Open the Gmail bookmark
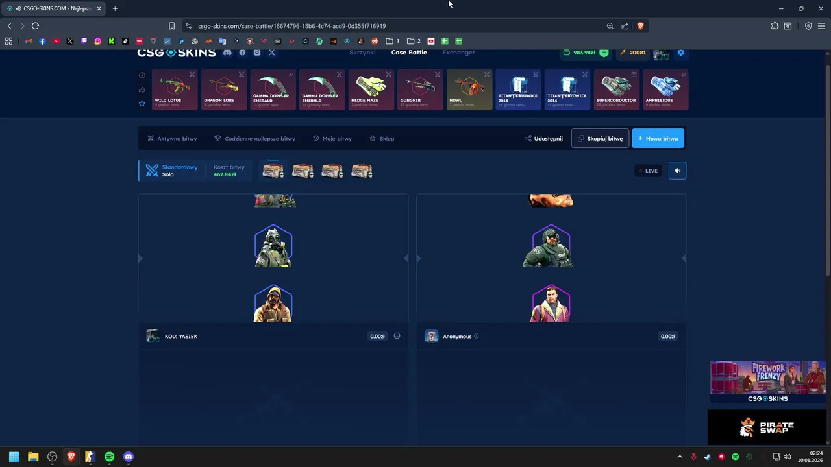The width and height of the screenshot is (831, 467). tap(29, 41)
